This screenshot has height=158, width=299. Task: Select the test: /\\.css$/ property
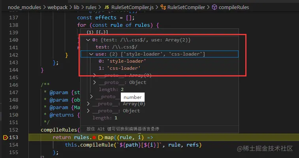pyautogui.click(x=116, y=47)
